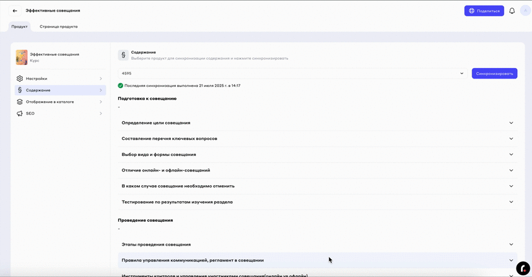Click the Поделиться button
532x277 pixels.
[x=484, y=11]
